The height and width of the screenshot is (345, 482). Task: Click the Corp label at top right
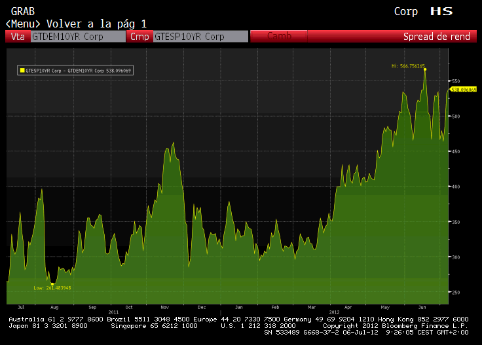pos(406,12)
